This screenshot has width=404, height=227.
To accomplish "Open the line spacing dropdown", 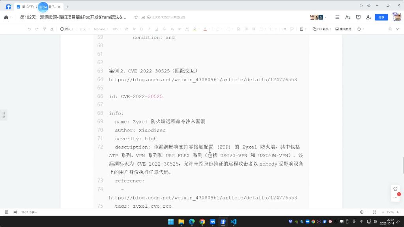I will click(273, 29).
